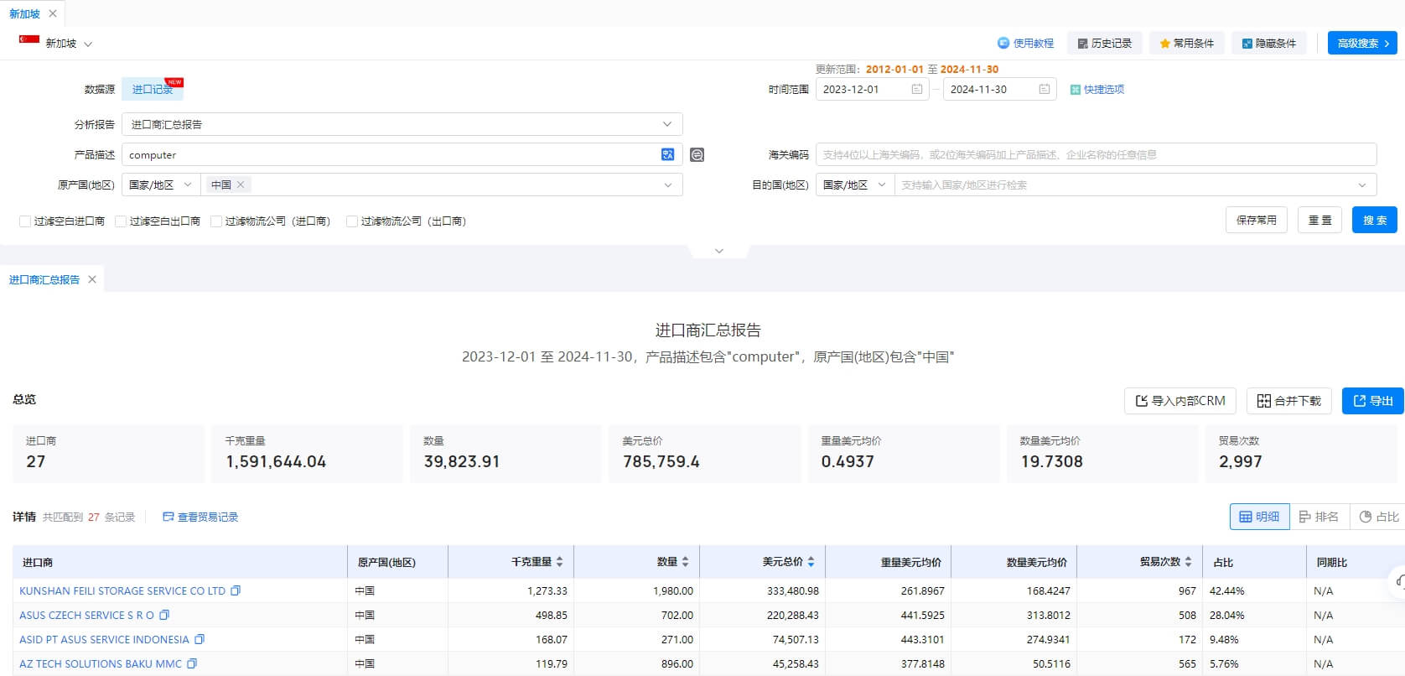Open 原产国 国家/地区 type dropdown
This screenshot has width=1405, height=676.
coord(161,185)
